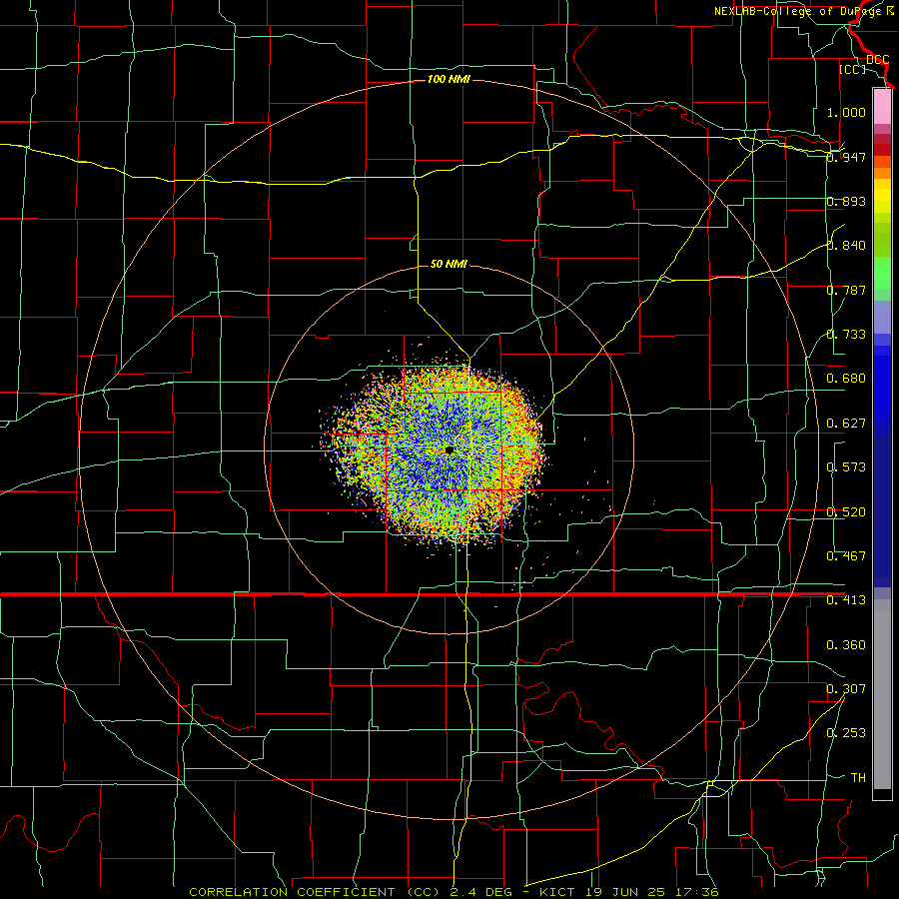Click the 0.253 legend value
Screen dimensions: 899x899
click(x=846, y=733)
